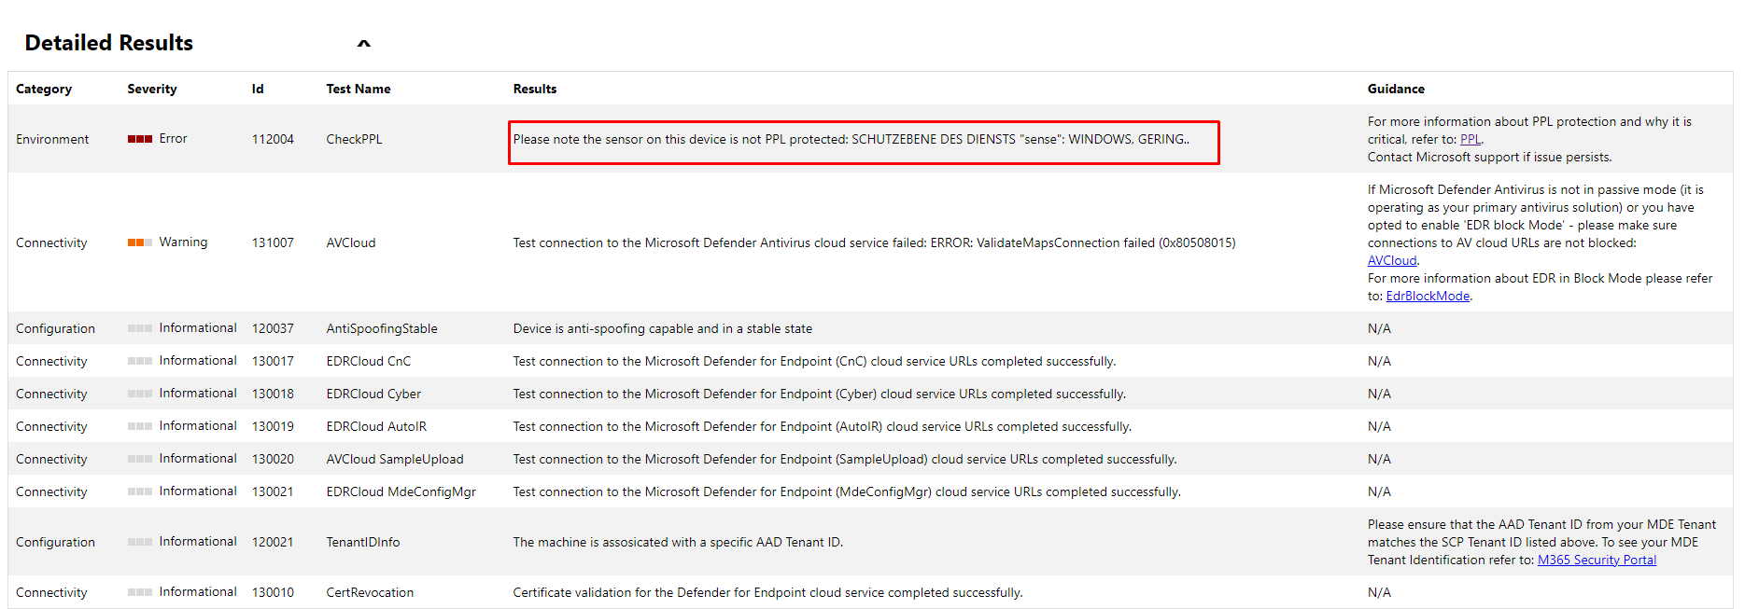Open the AVCloud guidance link

tap(1392, 260)
